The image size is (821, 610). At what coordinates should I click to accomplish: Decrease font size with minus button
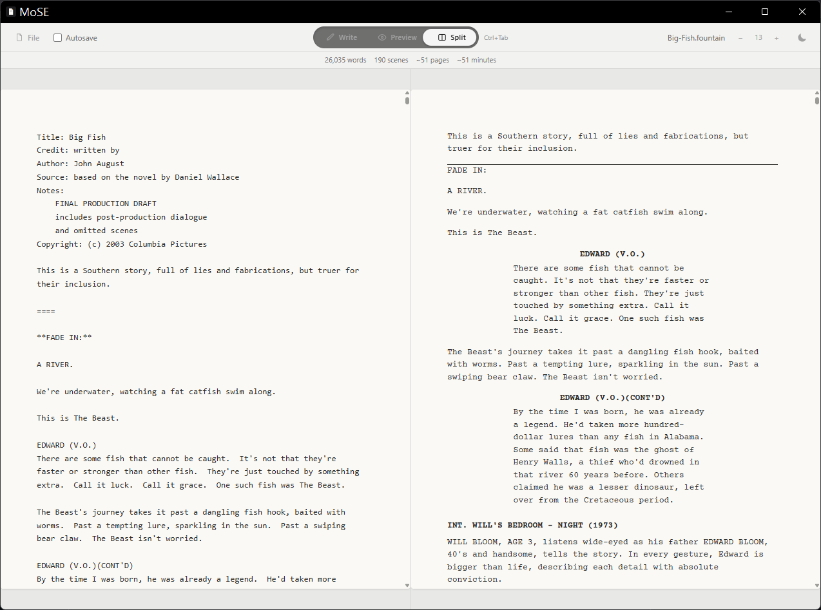pyautogui.click(x=740, y=38)
